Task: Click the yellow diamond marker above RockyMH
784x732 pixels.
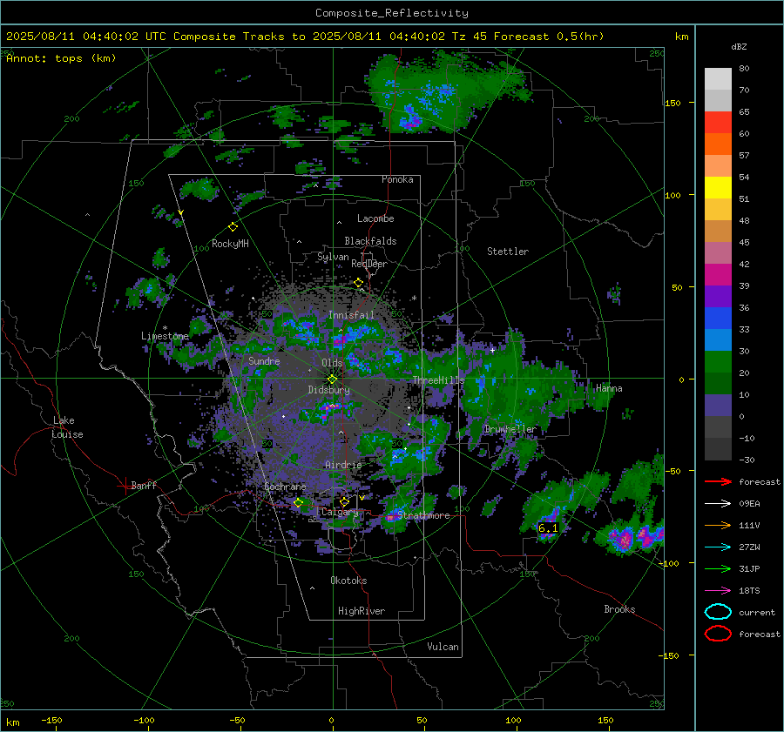Action: click(x=233, y=227)
